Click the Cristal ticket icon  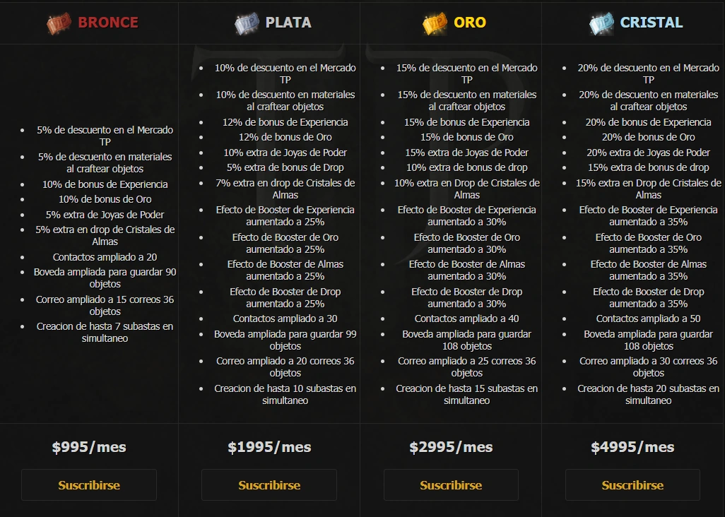tap(602, 23)
